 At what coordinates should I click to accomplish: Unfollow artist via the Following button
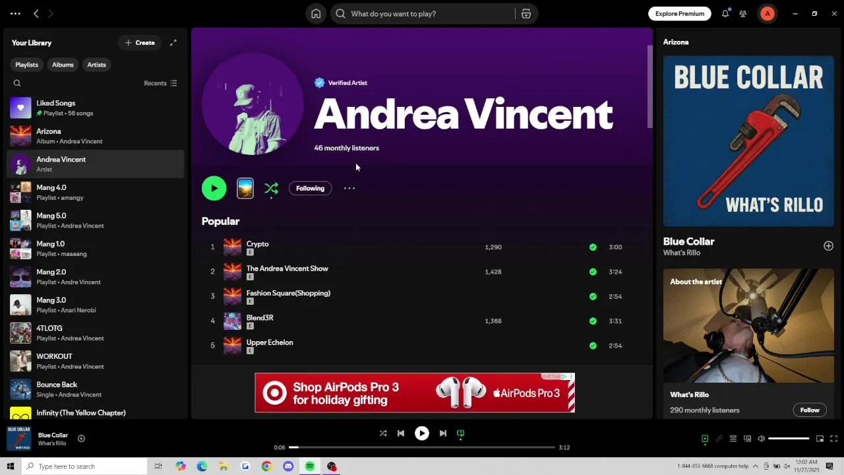pos(310,188)
